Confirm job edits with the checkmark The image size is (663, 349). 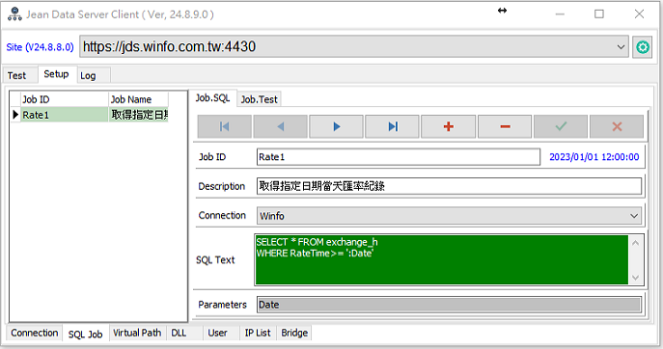[x=561, y=126]
